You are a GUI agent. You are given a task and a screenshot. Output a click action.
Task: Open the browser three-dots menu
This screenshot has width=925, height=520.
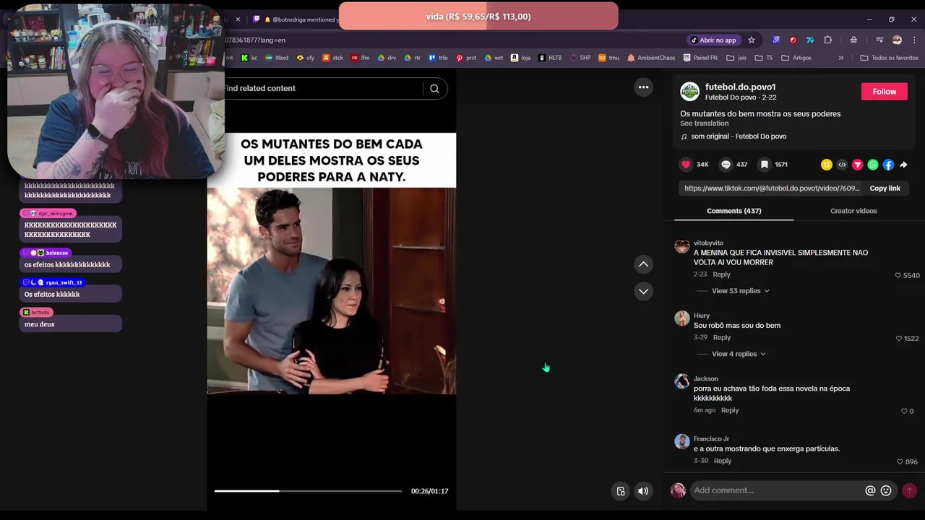(915, 40)
